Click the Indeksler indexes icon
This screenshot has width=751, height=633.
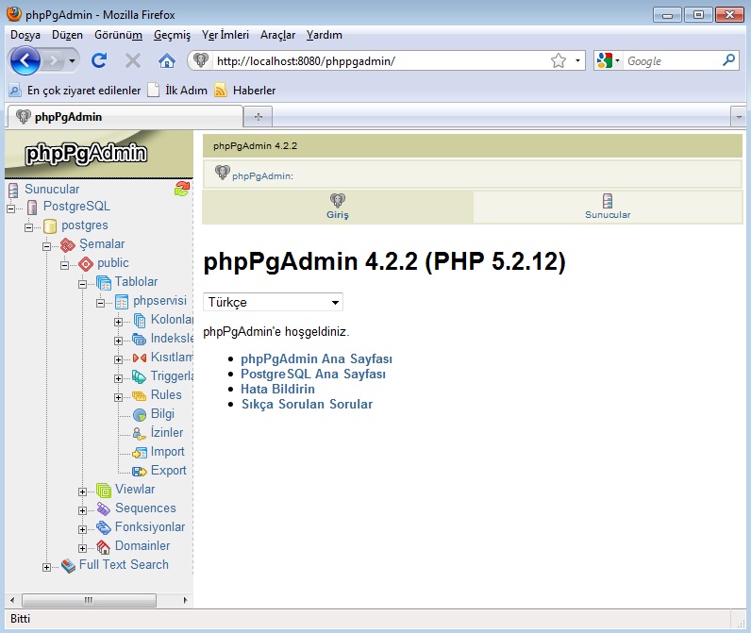[139, 339]
